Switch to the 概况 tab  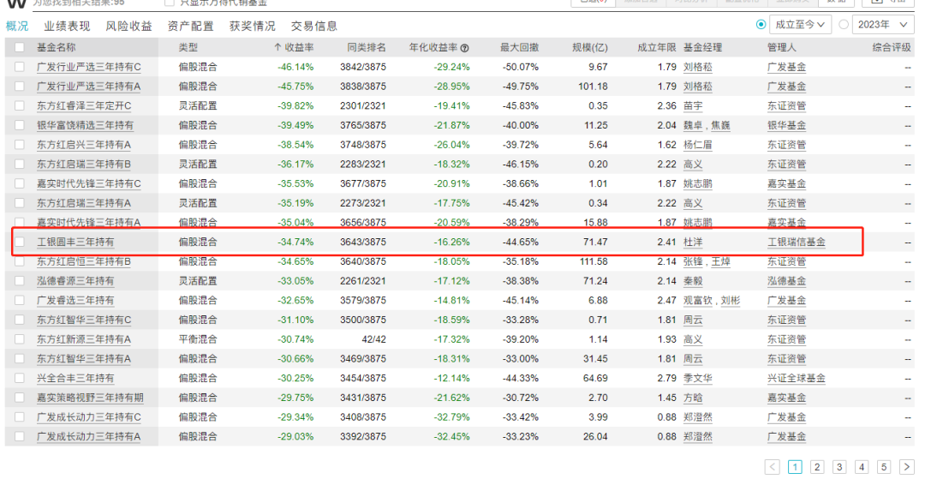[x=17, y=26]
